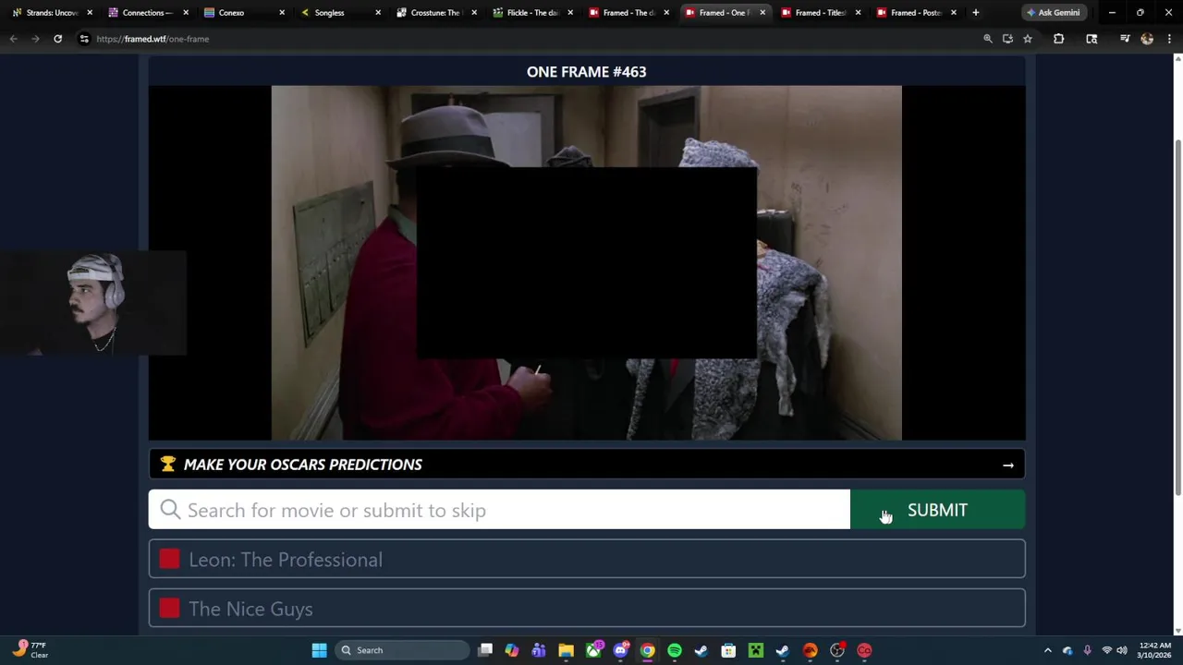1183x665 pixels.
Task: Open Discord from the taskbar
Action: point(620,650)
